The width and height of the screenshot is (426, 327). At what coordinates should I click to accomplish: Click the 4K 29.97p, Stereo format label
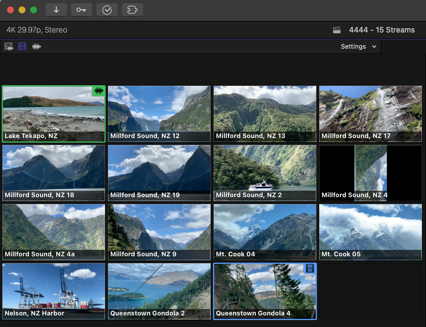[x=37, y=30]
